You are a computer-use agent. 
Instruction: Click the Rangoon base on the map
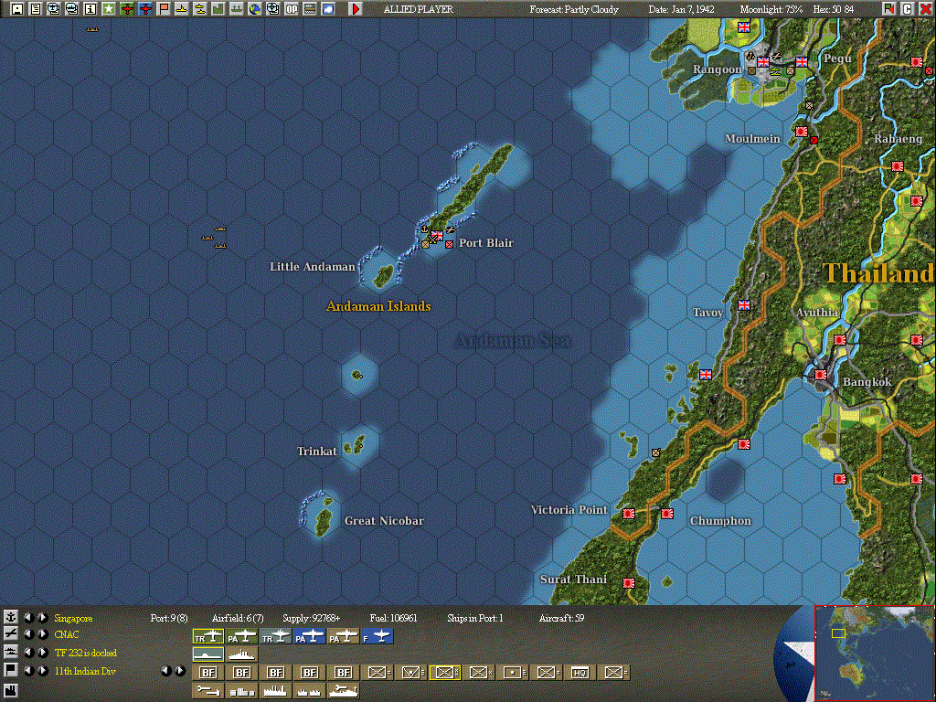point(763,61)
